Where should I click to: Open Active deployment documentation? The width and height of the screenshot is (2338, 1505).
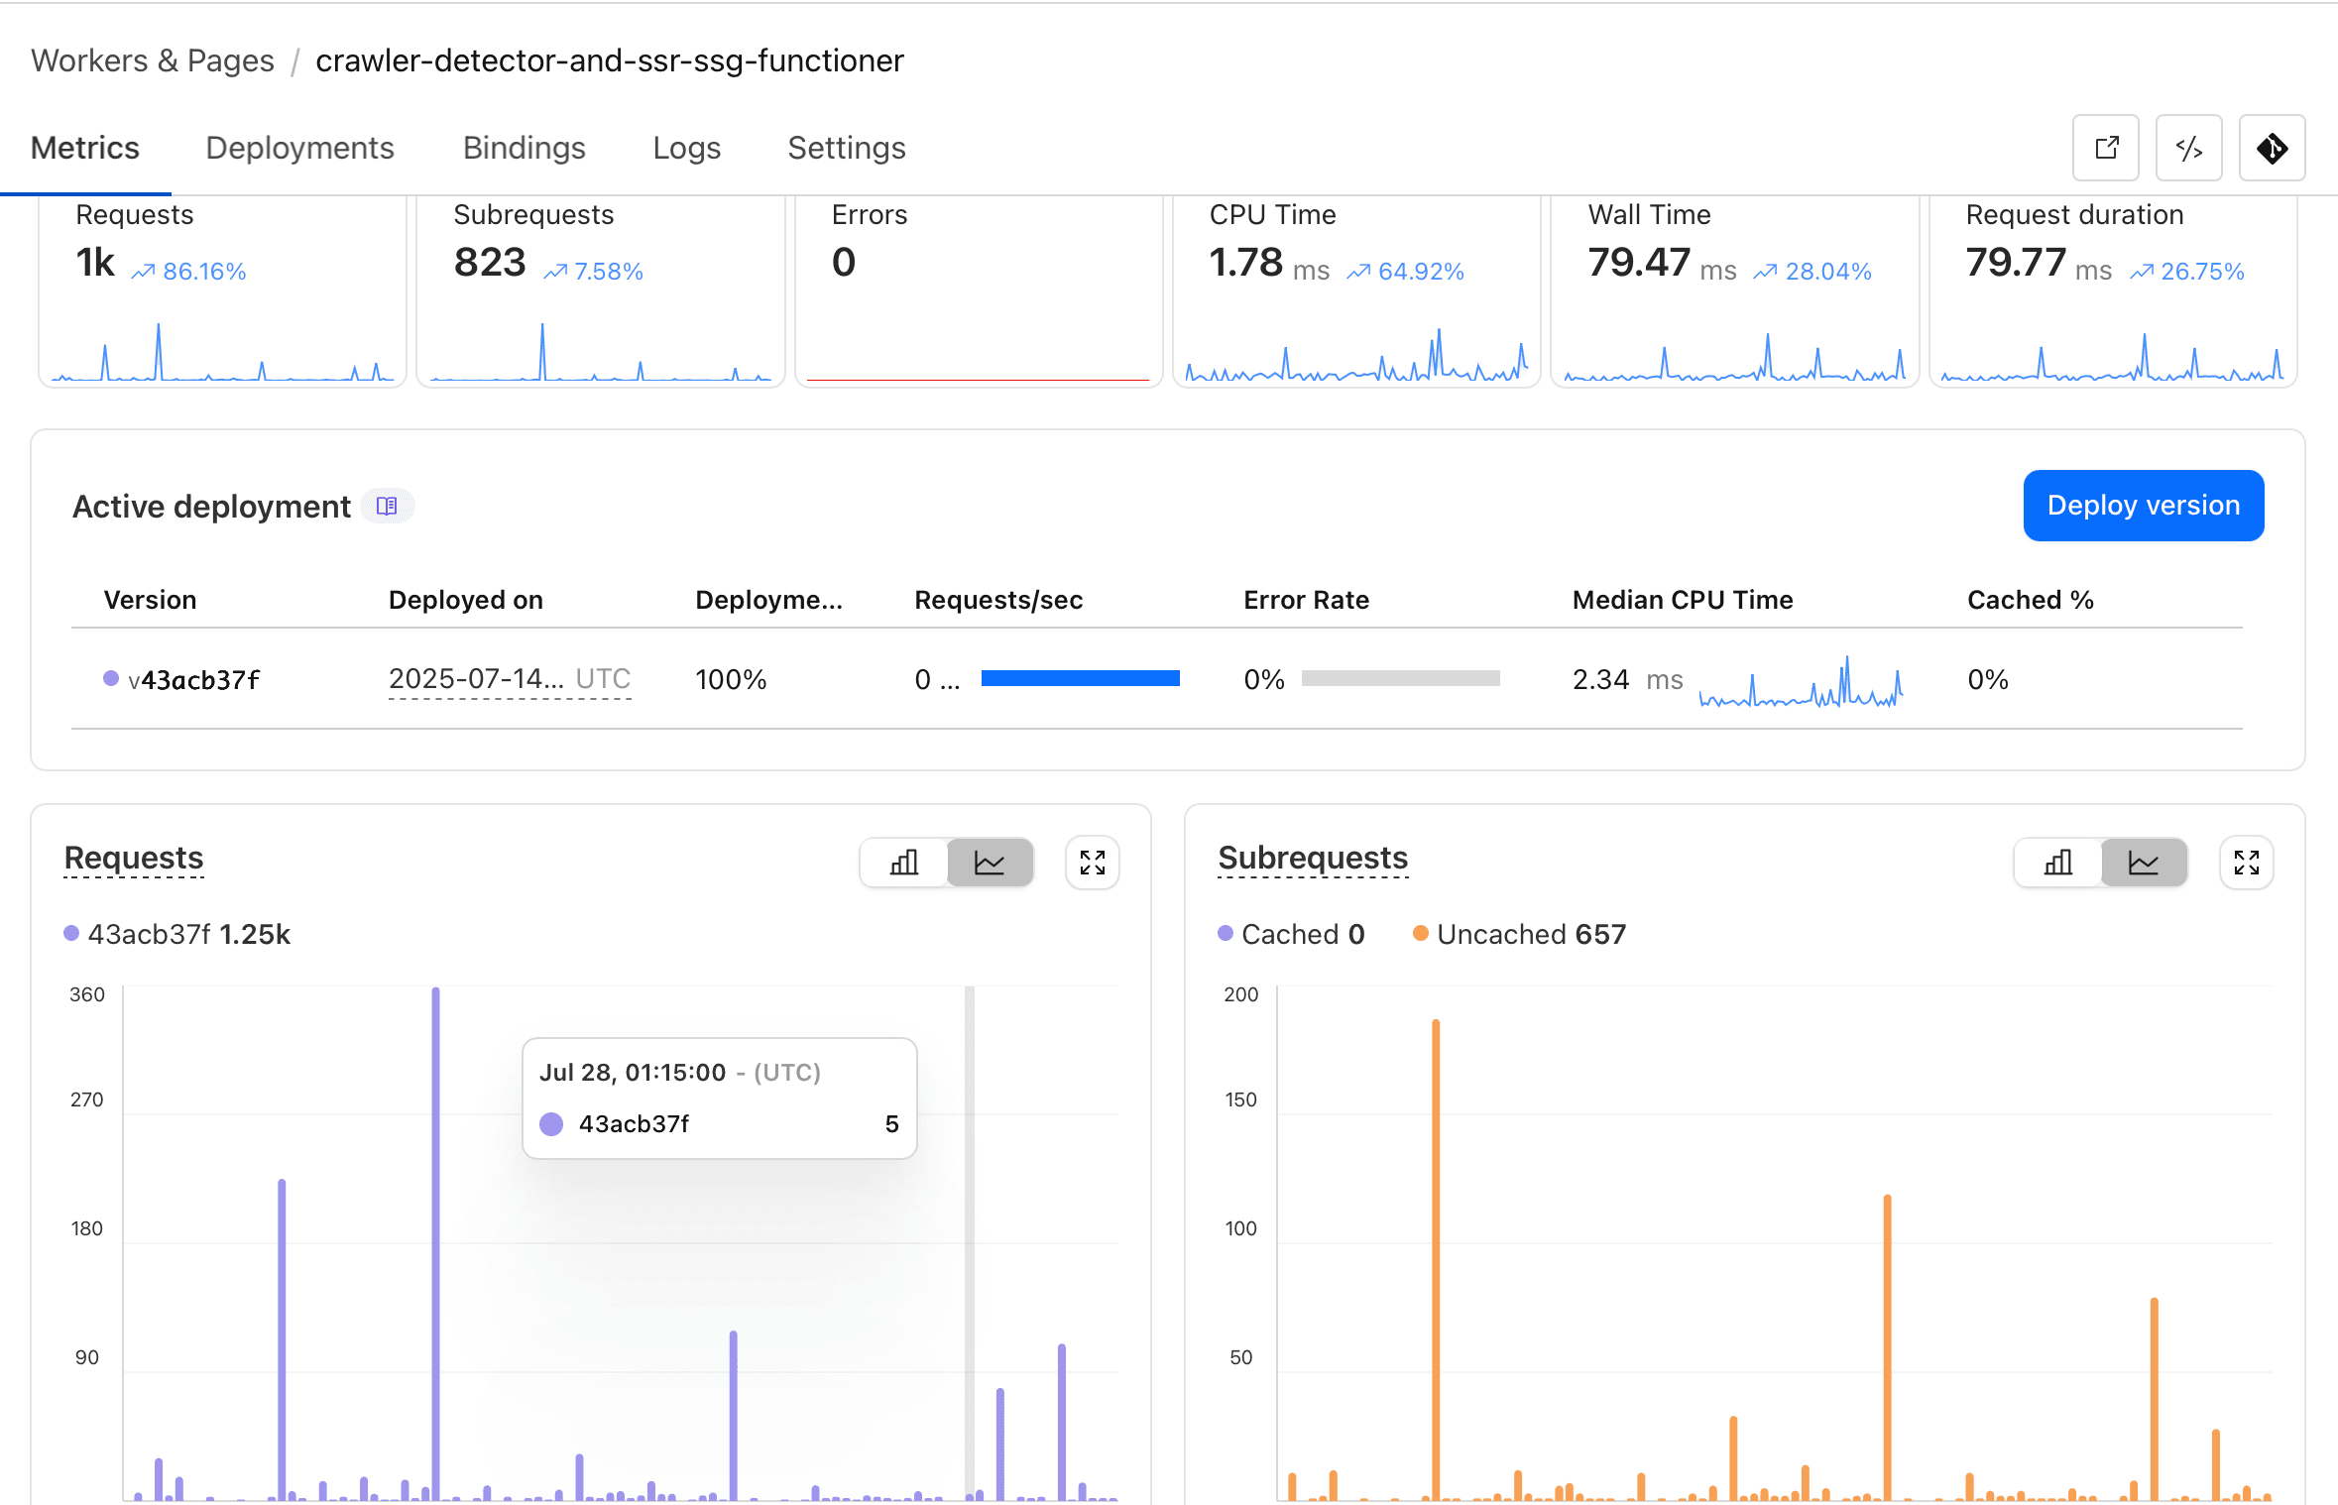[x=387, y=506]
